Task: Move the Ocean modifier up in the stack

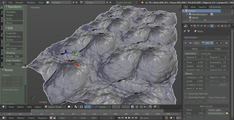Action: (x=217, y=43)
